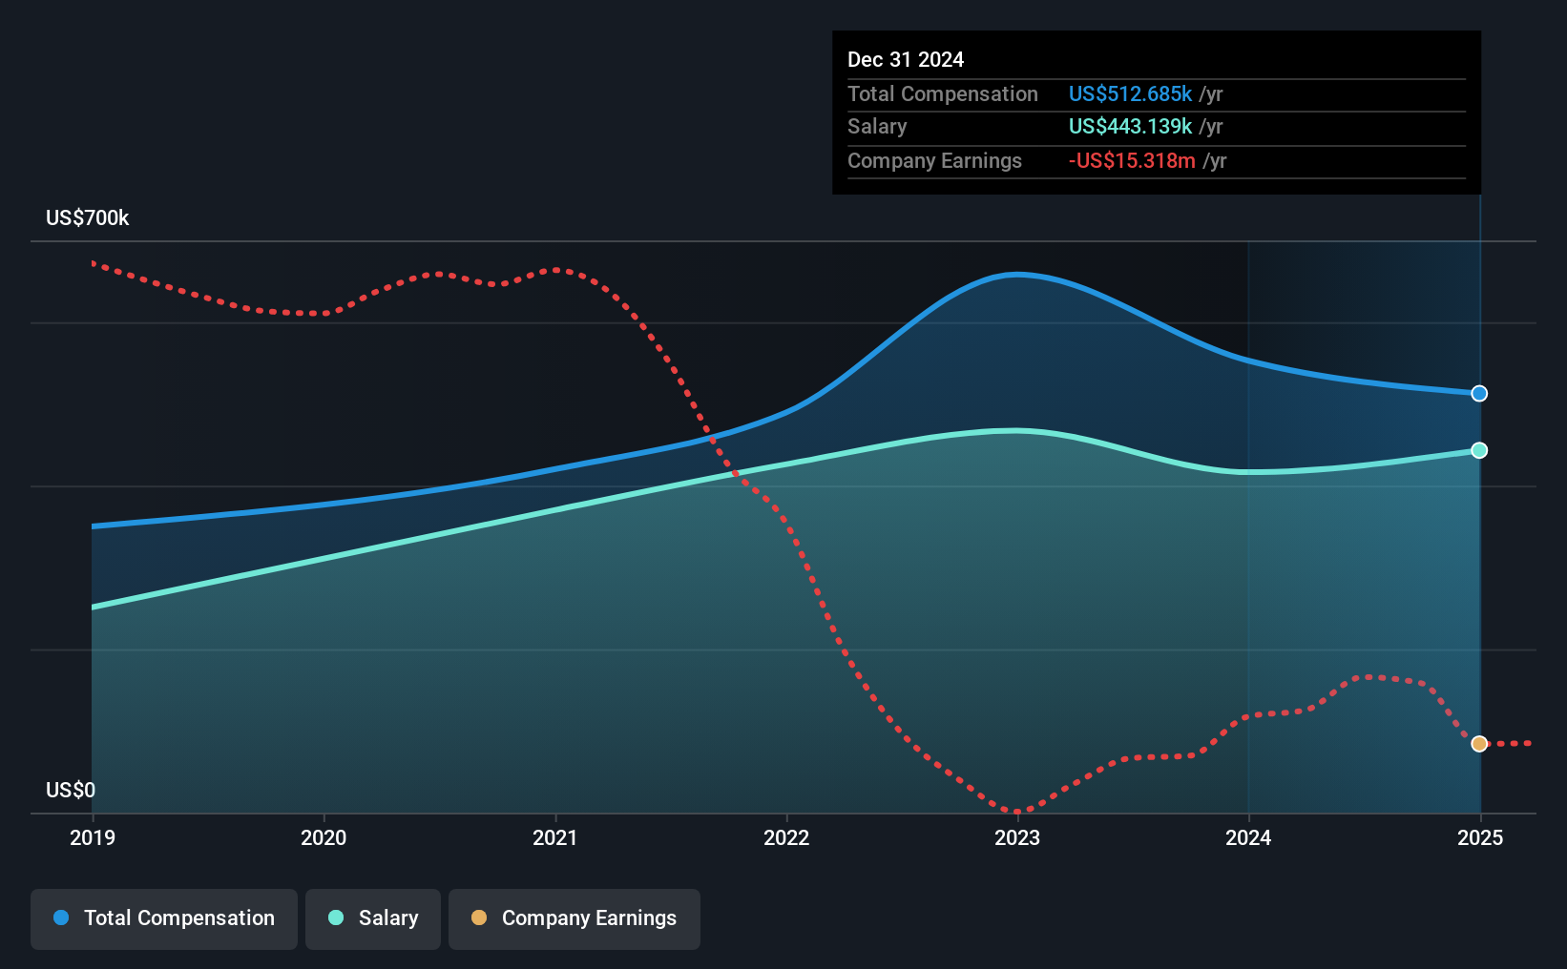
Task: Click the Company Earnings tooltip row label
Action: click(934, 161)
